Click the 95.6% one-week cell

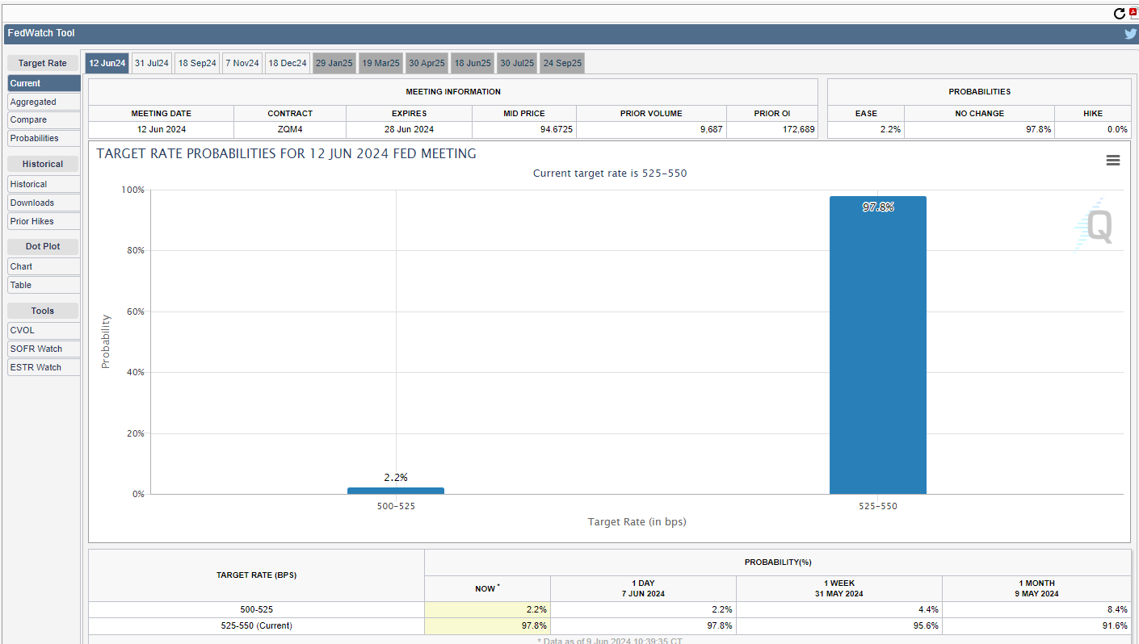click(839, 625)
